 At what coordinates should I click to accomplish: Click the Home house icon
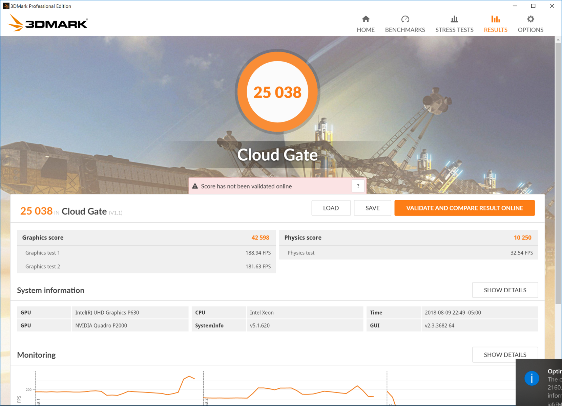[366, 19]
